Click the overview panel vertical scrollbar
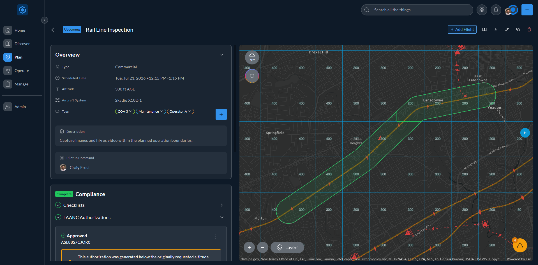The image size is (538, 265). coord(235,99)
